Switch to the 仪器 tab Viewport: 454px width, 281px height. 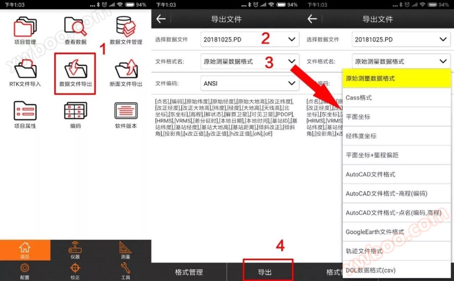75,250
